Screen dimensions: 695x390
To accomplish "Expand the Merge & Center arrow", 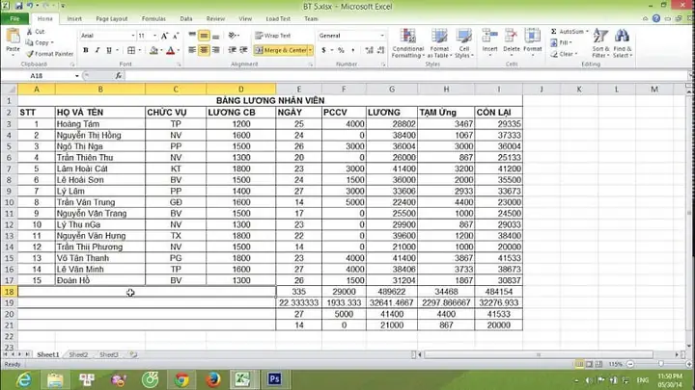I will [x=310, y=50].
